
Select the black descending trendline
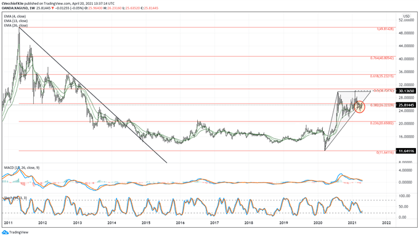(92, 95)
